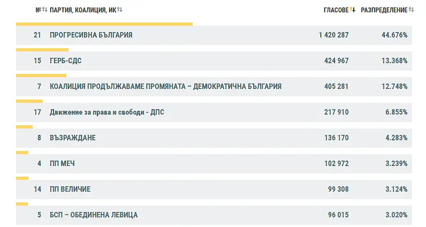Open КОАЛИЦИЯ ПРОДЪЛЖАВАМЕ ПРОМЯНАТА – ДЕМОКРАТИЧНА БЪЛГАРИЯ row
The width and height of the screenshot is (426, 227).
tap(165, 87)
